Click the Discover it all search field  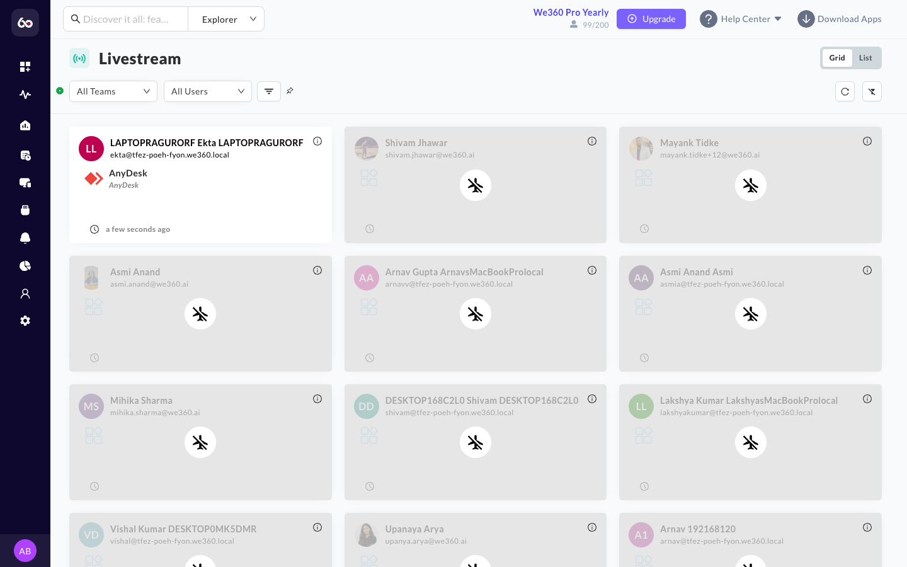[x=126, y=19]
